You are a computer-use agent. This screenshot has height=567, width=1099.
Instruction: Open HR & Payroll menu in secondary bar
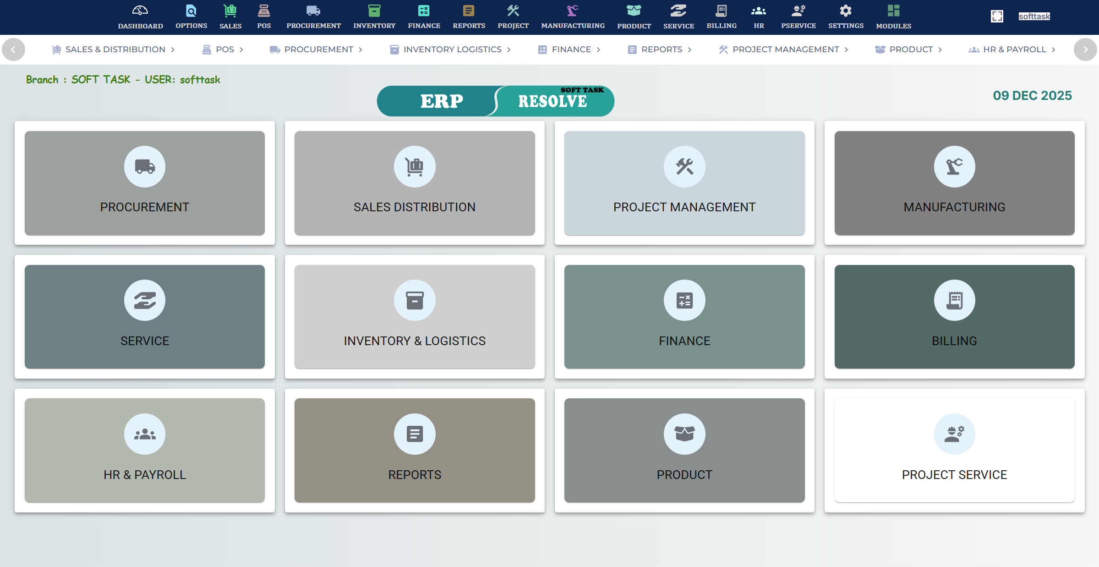(x=1012, y=50)
